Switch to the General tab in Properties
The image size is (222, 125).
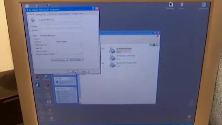click(31, 14)
